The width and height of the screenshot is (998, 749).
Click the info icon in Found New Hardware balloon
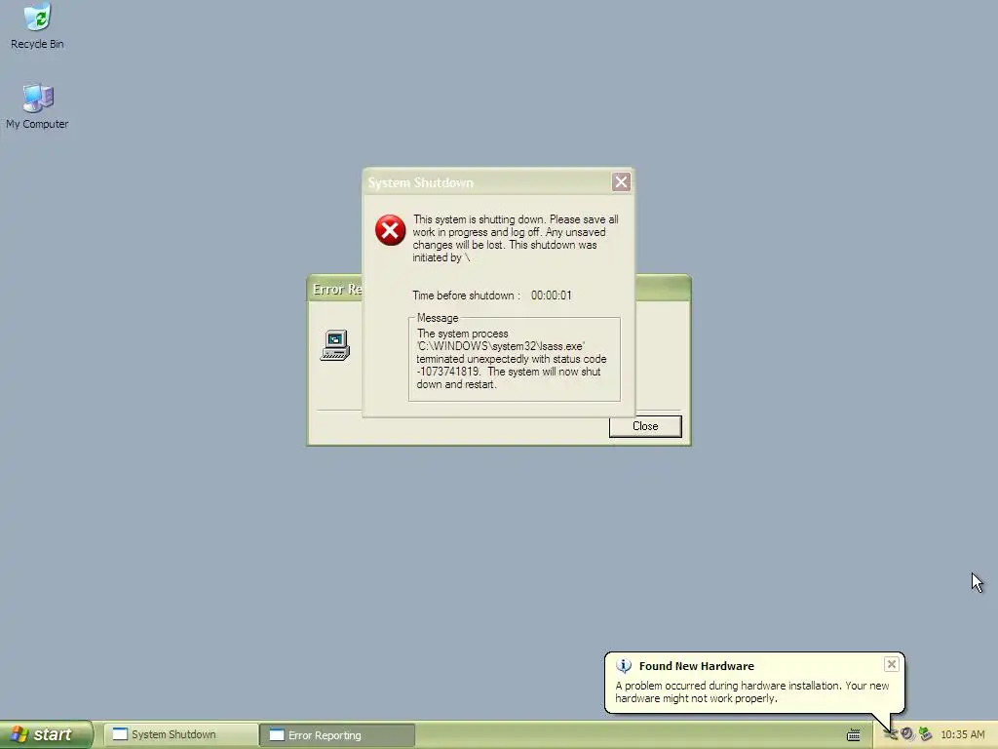point(624,666)
